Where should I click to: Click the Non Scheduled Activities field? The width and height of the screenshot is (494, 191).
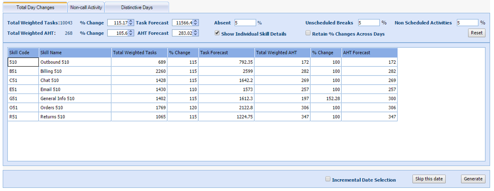pos(467,23)
